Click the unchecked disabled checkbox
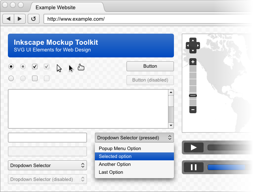Image resolution: width=253 pixels, height=192 pixels. [47, 78]
